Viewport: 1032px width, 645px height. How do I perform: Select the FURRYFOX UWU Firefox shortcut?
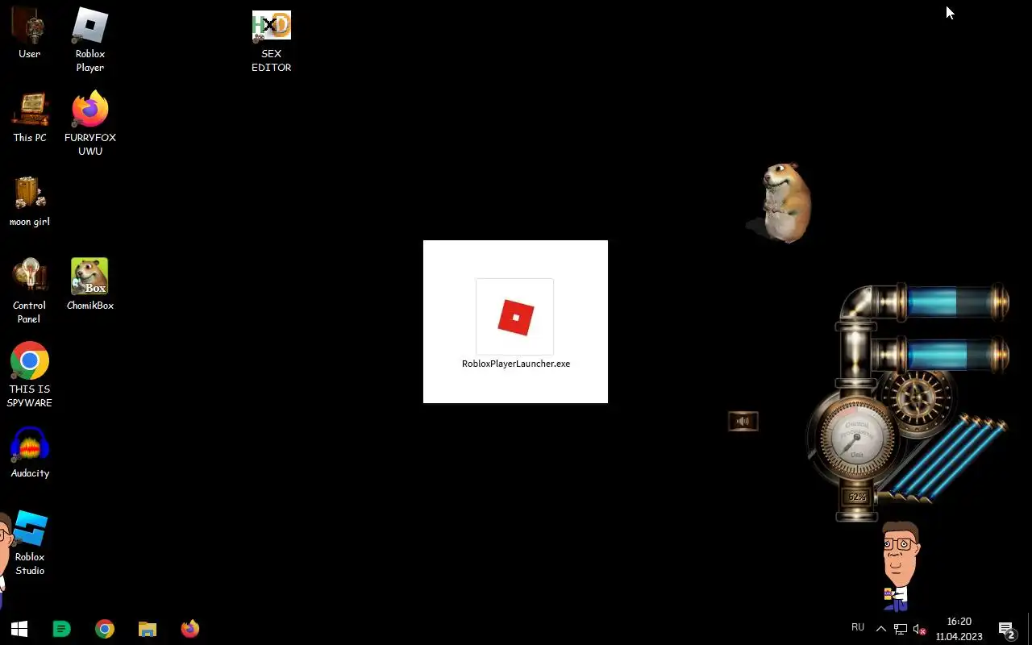[90, 123]
